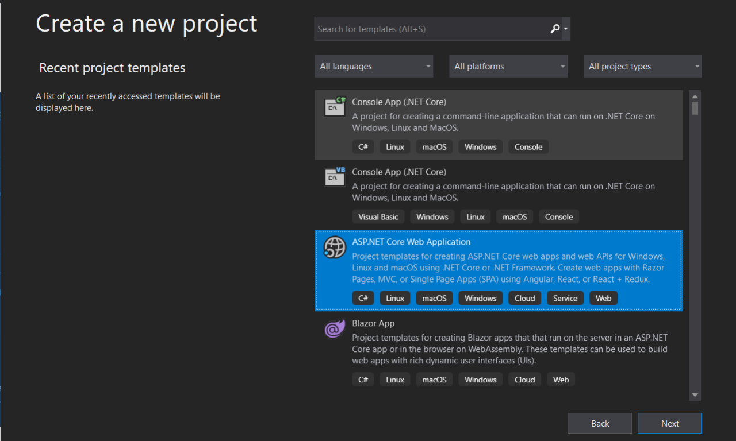Click the C# Console App template icon
Viewport: 736px width, 441px height.
[335, 107]
